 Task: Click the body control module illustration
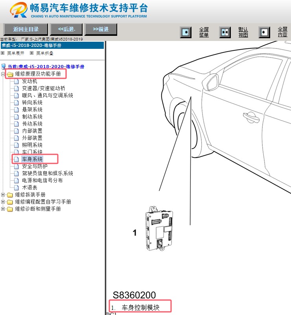[x=159, y=228]
